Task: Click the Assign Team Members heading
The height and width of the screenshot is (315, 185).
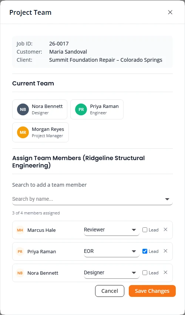Action: tap(78, 162)
